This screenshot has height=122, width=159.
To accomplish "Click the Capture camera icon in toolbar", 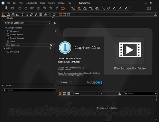I will tap(12, 8).
